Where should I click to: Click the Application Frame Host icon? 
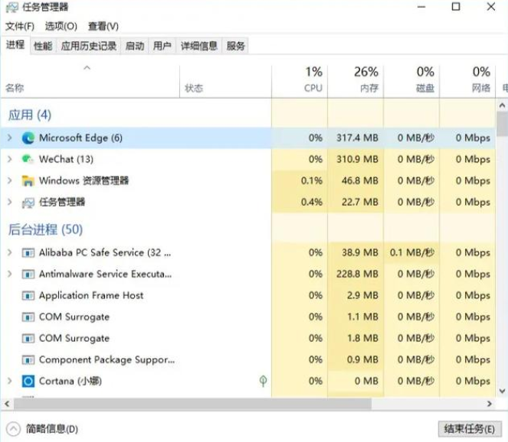(x=28, y=295)
